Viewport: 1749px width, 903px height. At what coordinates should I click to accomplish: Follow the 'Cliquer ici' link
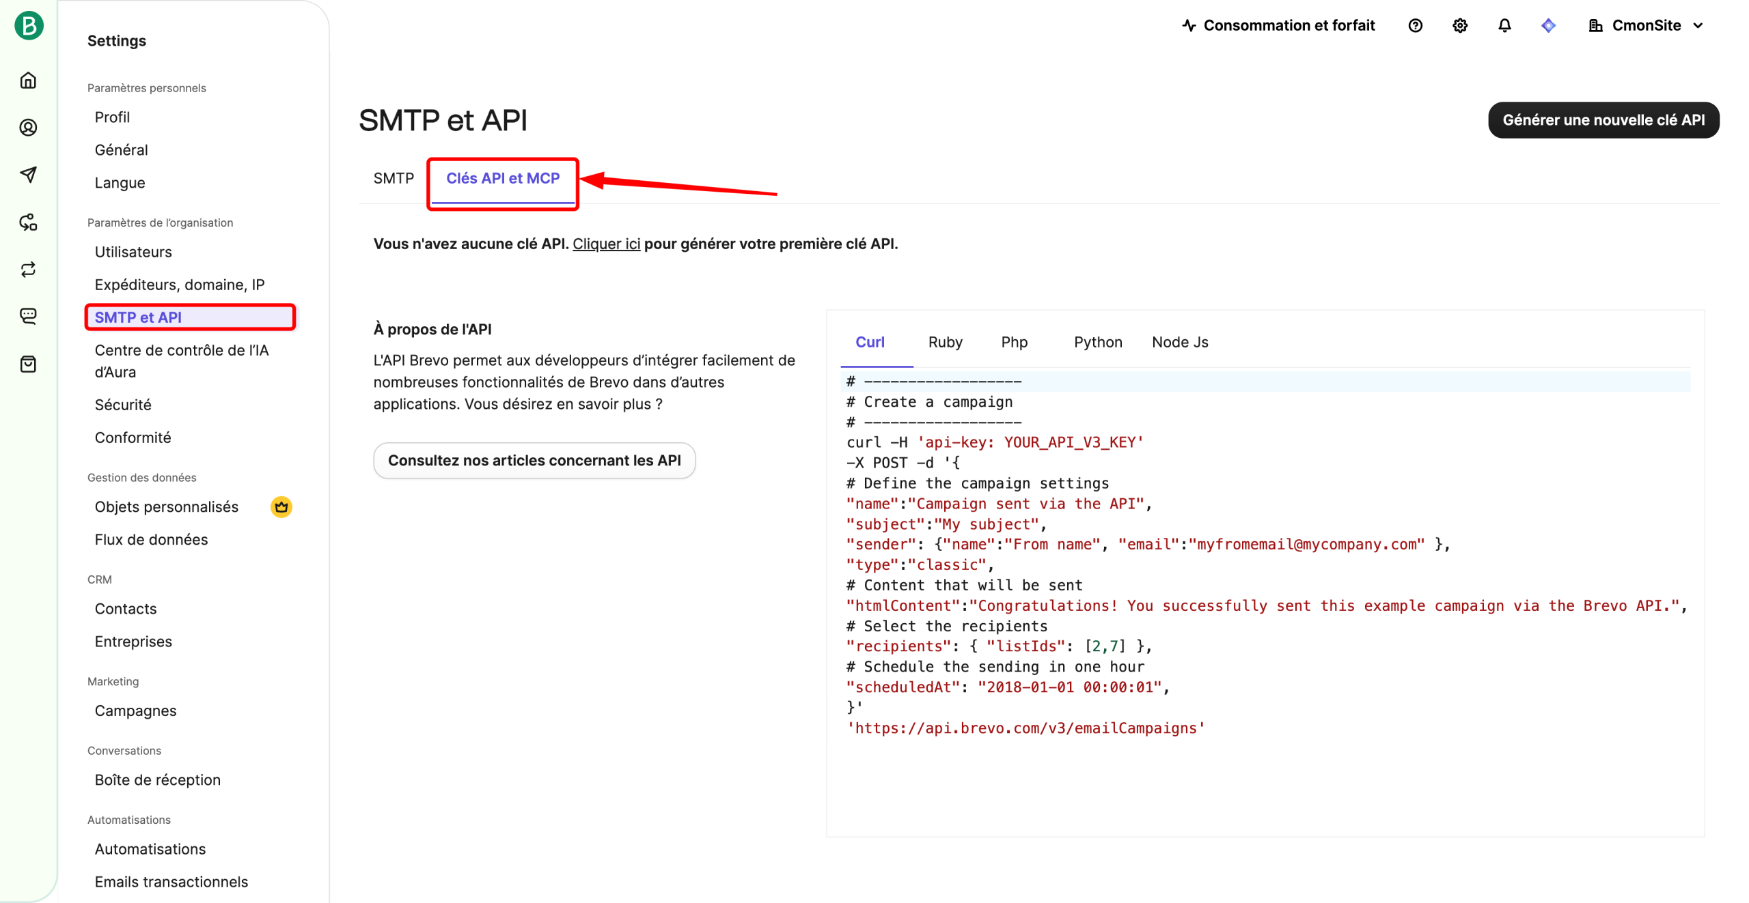tap(605, 244)
